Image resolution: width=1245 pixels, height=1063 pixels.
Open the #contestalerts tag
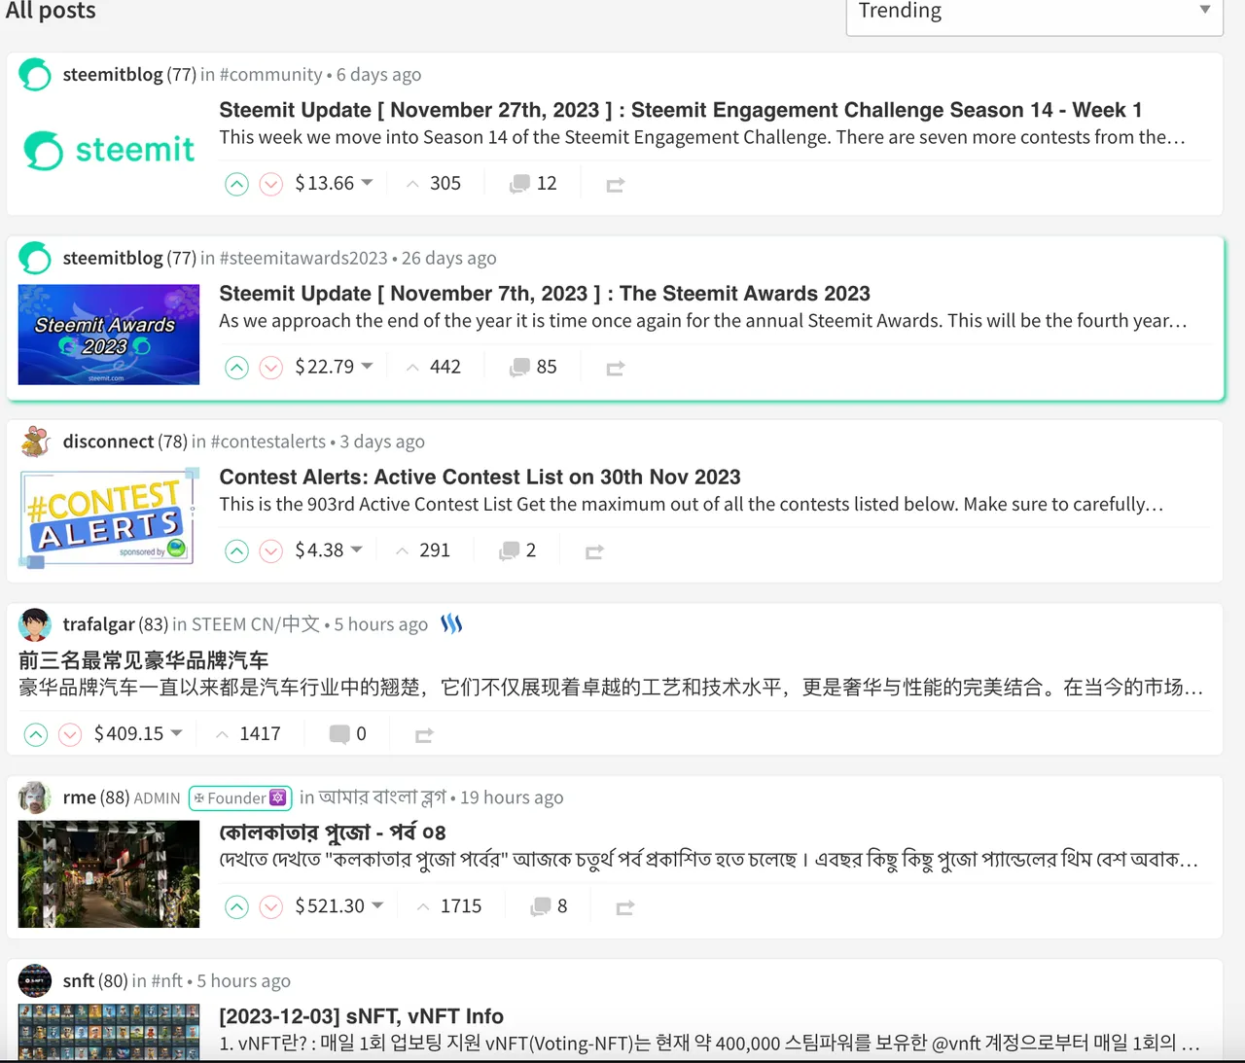pyautogui.click(x=268, y=442)
